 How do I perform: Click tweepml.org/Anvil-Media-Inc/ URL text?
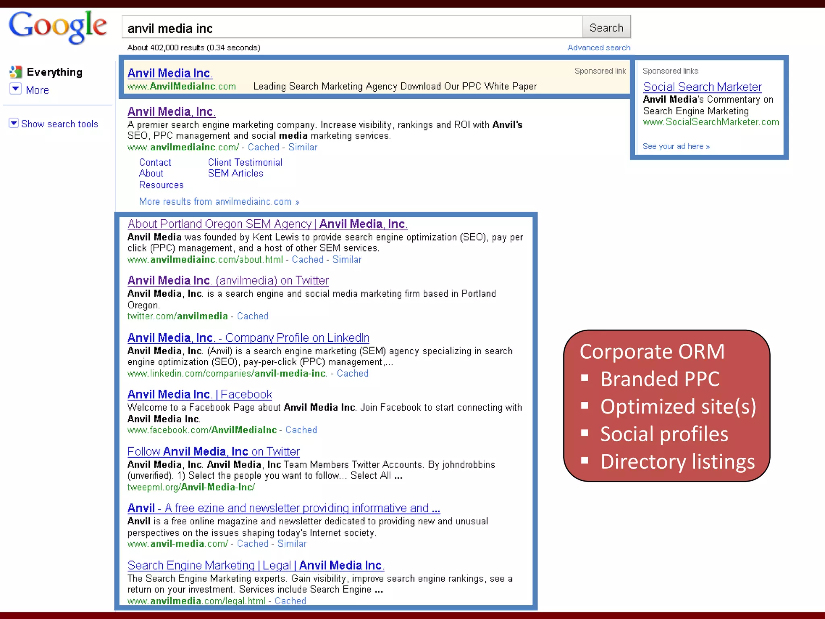(191, 487)
